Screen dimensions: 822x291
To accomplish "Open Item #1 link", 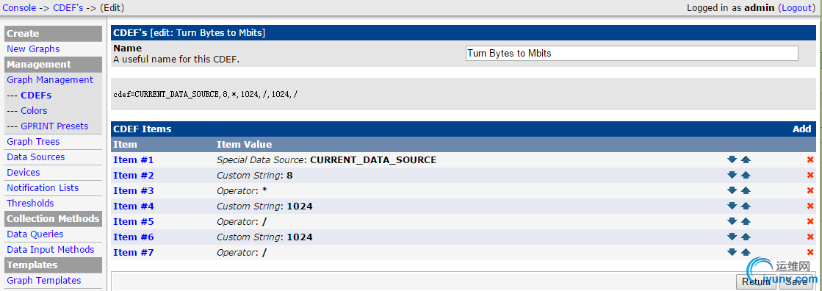I will point(133,160).
